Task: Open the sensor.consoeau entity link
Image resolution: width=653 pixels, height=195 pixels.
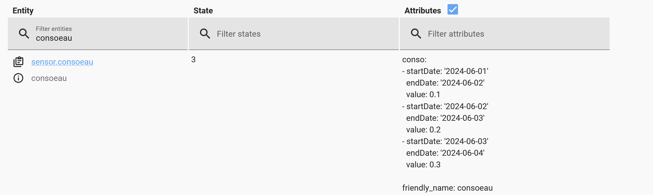Action: click(x=62, y=62)
